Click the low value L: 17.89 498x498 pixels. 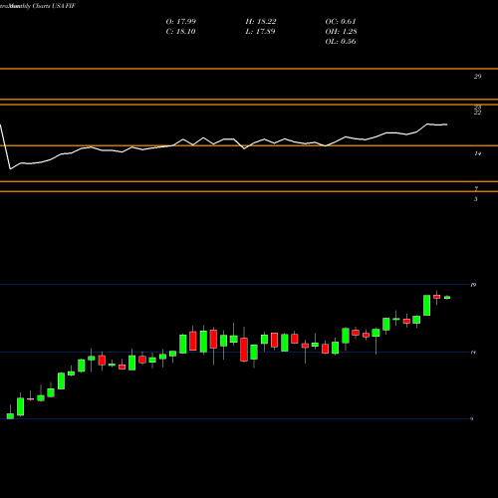click(x=260, y=32)
